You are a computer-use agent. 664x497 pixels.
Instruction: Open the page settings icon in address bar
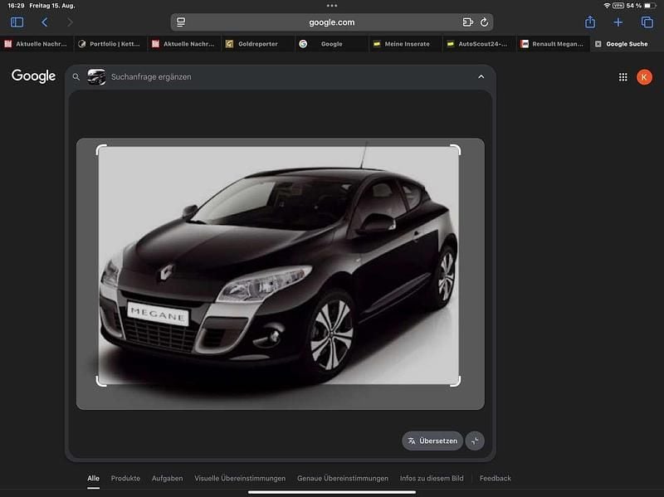[x=181, y=22]
